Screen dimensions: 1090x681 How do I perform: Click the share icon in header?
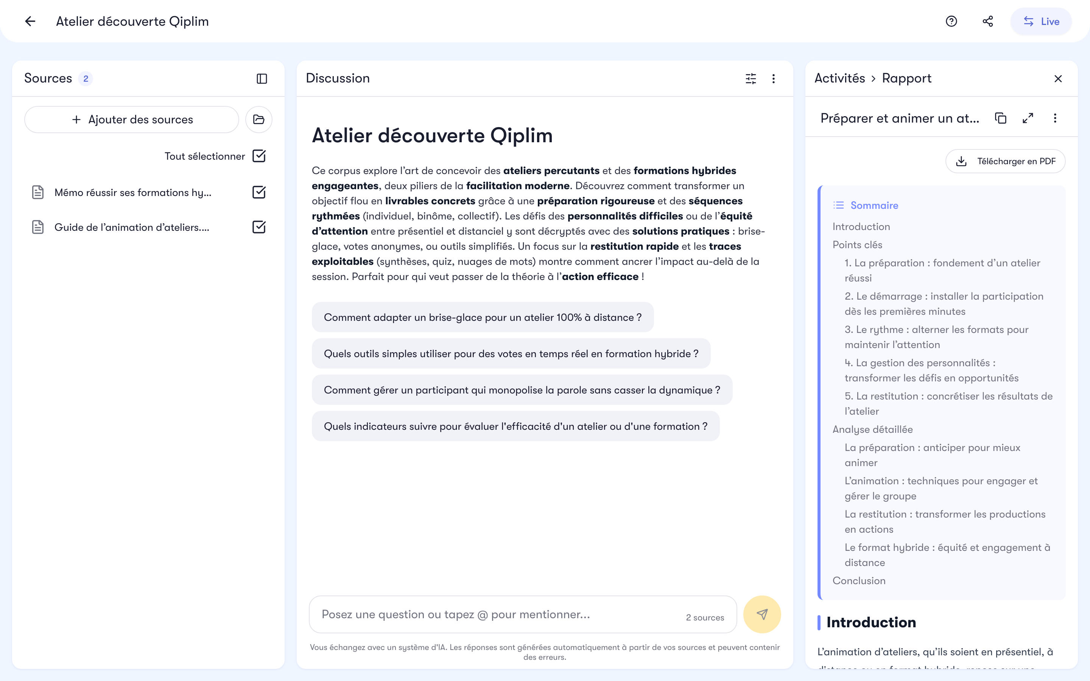(987, 21)
